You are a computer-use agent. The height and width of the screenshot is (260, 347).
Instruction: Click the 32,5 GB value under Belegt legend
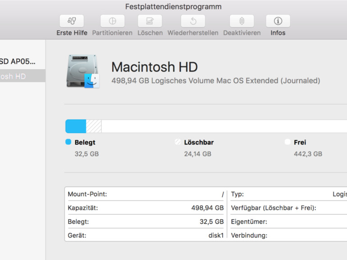87,154
